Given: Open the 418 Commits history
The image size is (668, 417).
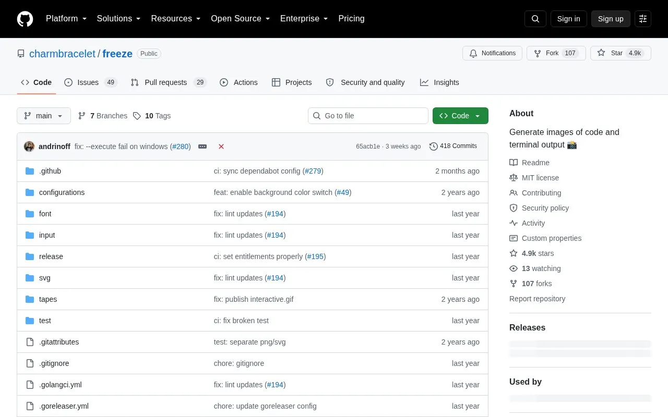Looking at the screenshot, I should (x=453, y=146).
